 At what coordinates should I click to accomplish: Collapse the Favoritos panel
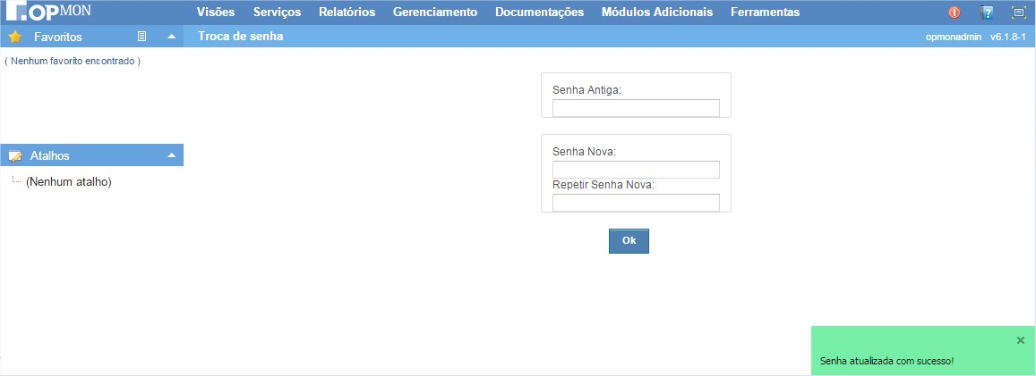171,38
